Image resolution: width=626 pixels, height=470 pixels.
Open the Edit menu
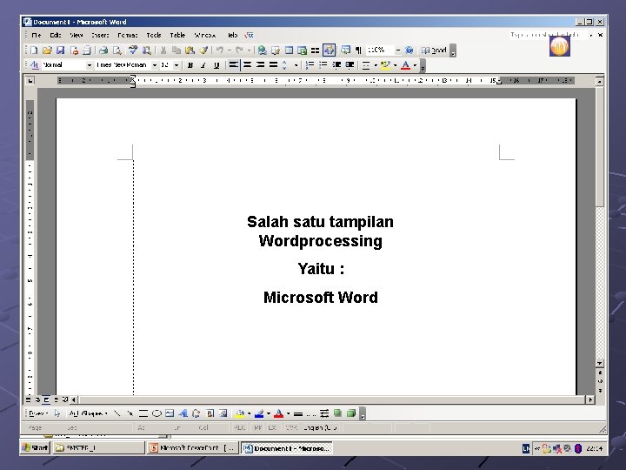[56, 35]
